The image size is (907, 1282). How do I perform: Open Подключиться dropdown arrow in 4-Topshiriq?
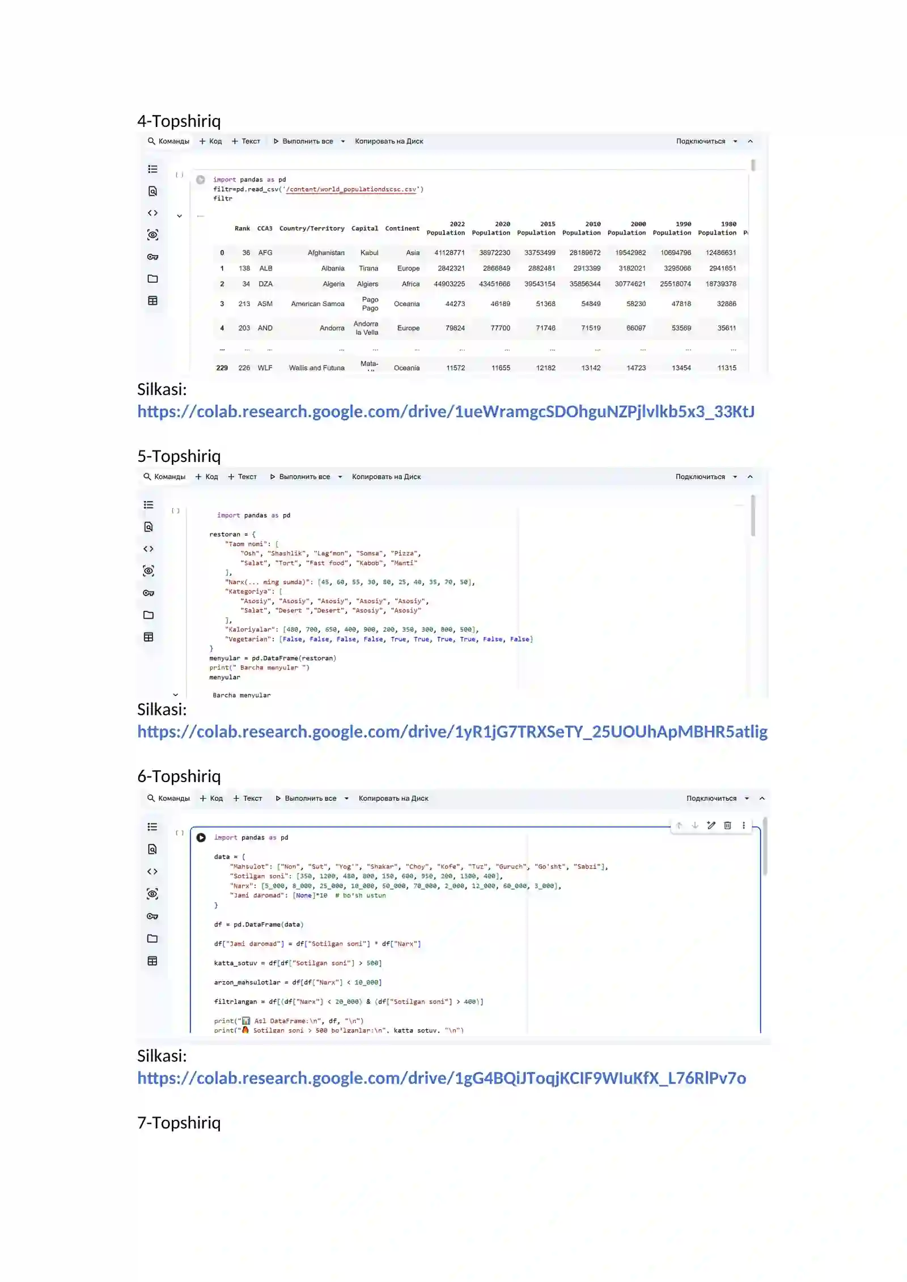[x=735, y=142]
